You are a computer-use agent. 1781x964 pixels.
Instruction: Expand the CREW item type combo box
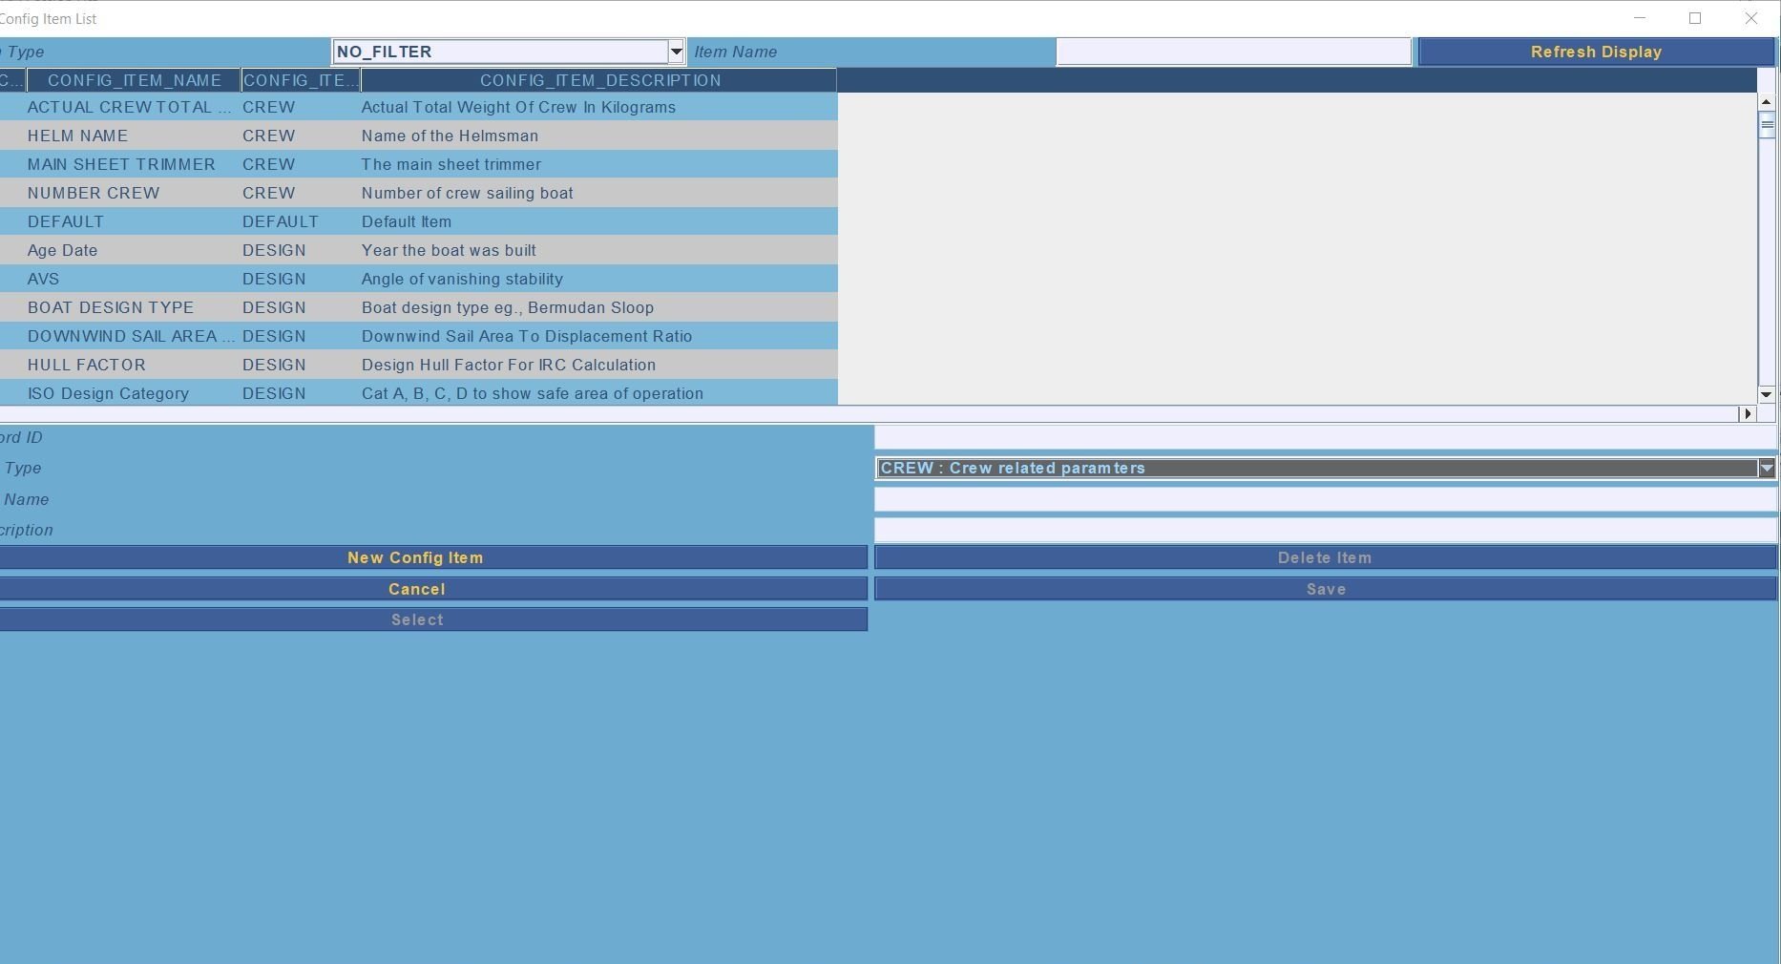coord(1766,468)
